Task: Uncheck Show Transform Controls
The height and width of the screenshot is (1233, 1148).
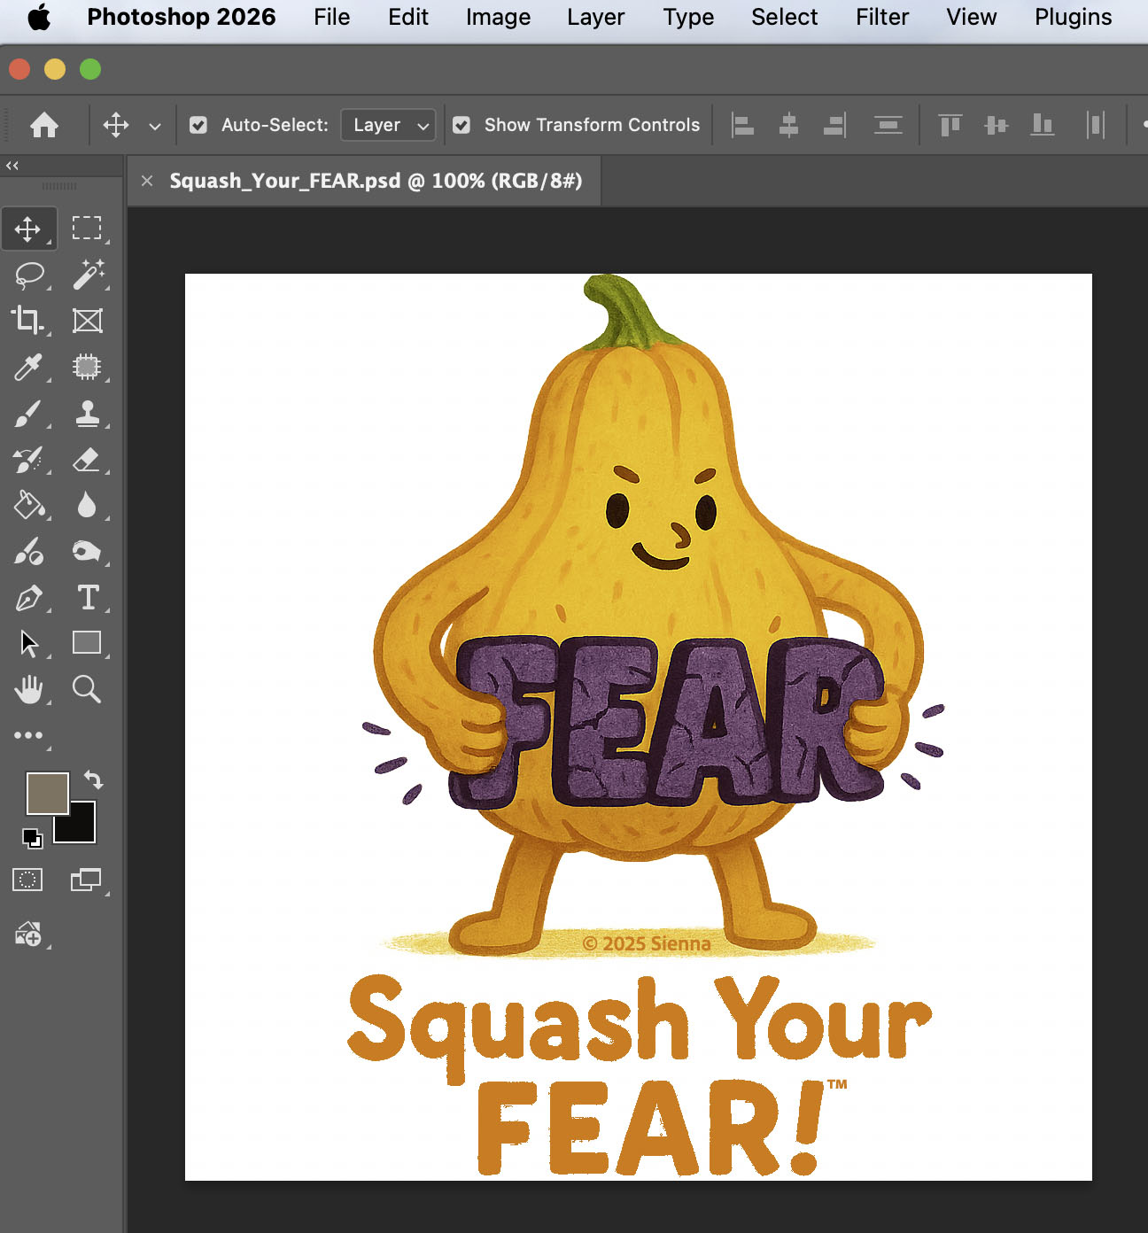Action: click(462, 125)
